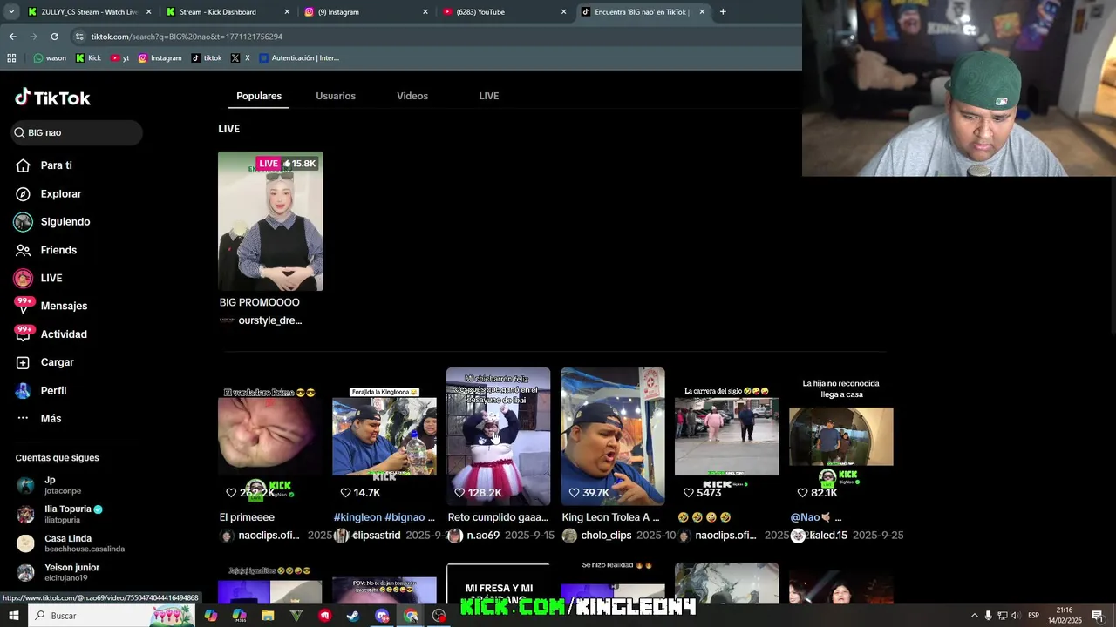The height and width of the screenshot is (627, 1116).
Task: Click the search box containing BIG nao
Action: (77, 132)
